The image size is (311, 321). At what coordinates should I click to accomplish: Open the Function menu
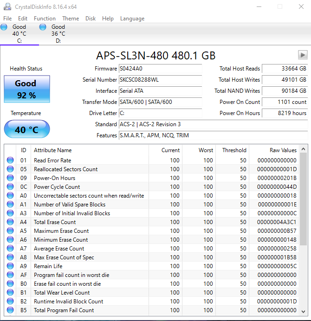(45, 19)
